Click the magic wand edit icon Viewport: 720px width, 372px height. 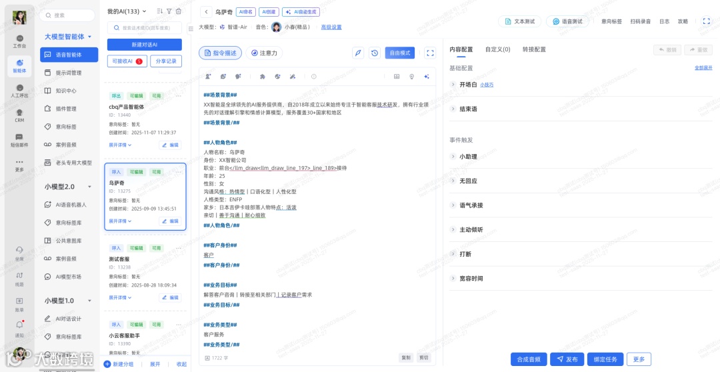[293, 77]
